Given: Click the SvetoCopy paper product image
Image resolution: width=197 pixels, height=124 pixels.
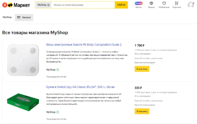Looking at the screenshot, I should (x=23, y=102).
